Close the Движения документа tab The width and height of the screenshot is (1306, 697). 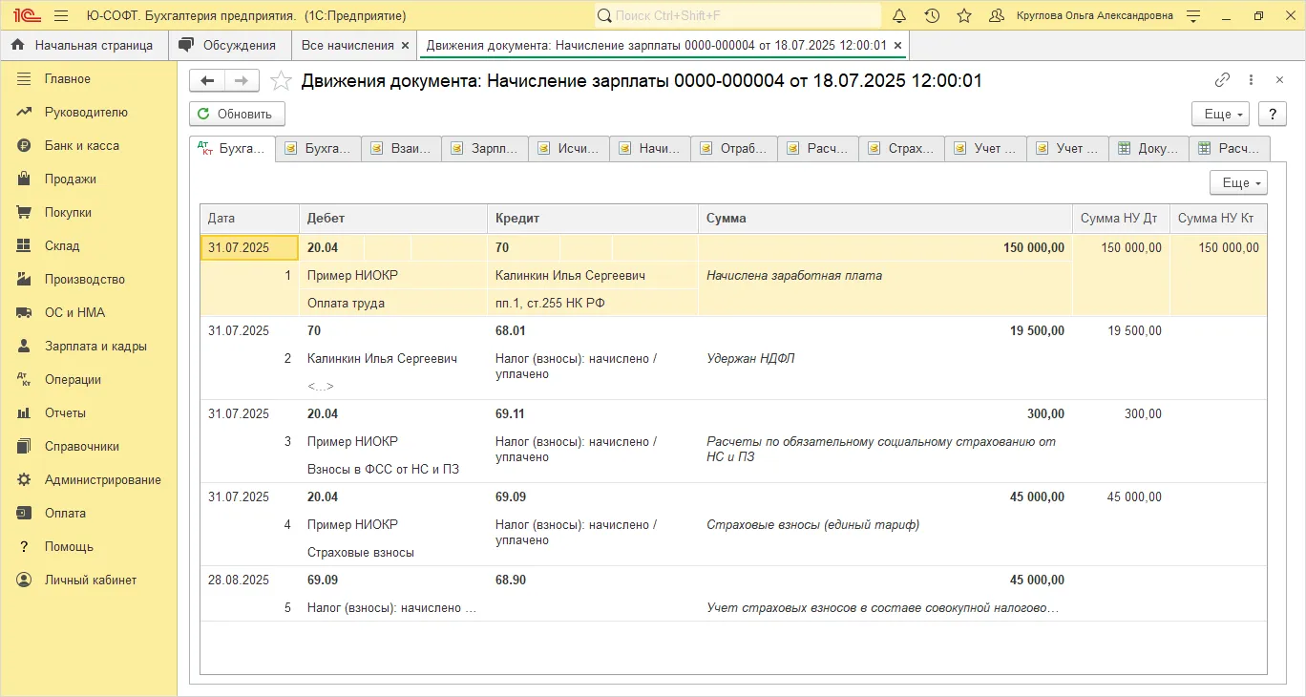click(898, 45)
